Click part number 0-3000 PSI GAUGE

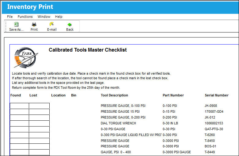click(x=177, y=152)
